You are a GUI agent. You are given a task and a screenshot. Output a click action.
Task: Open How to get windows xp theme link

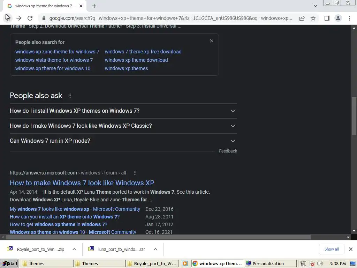59,224
